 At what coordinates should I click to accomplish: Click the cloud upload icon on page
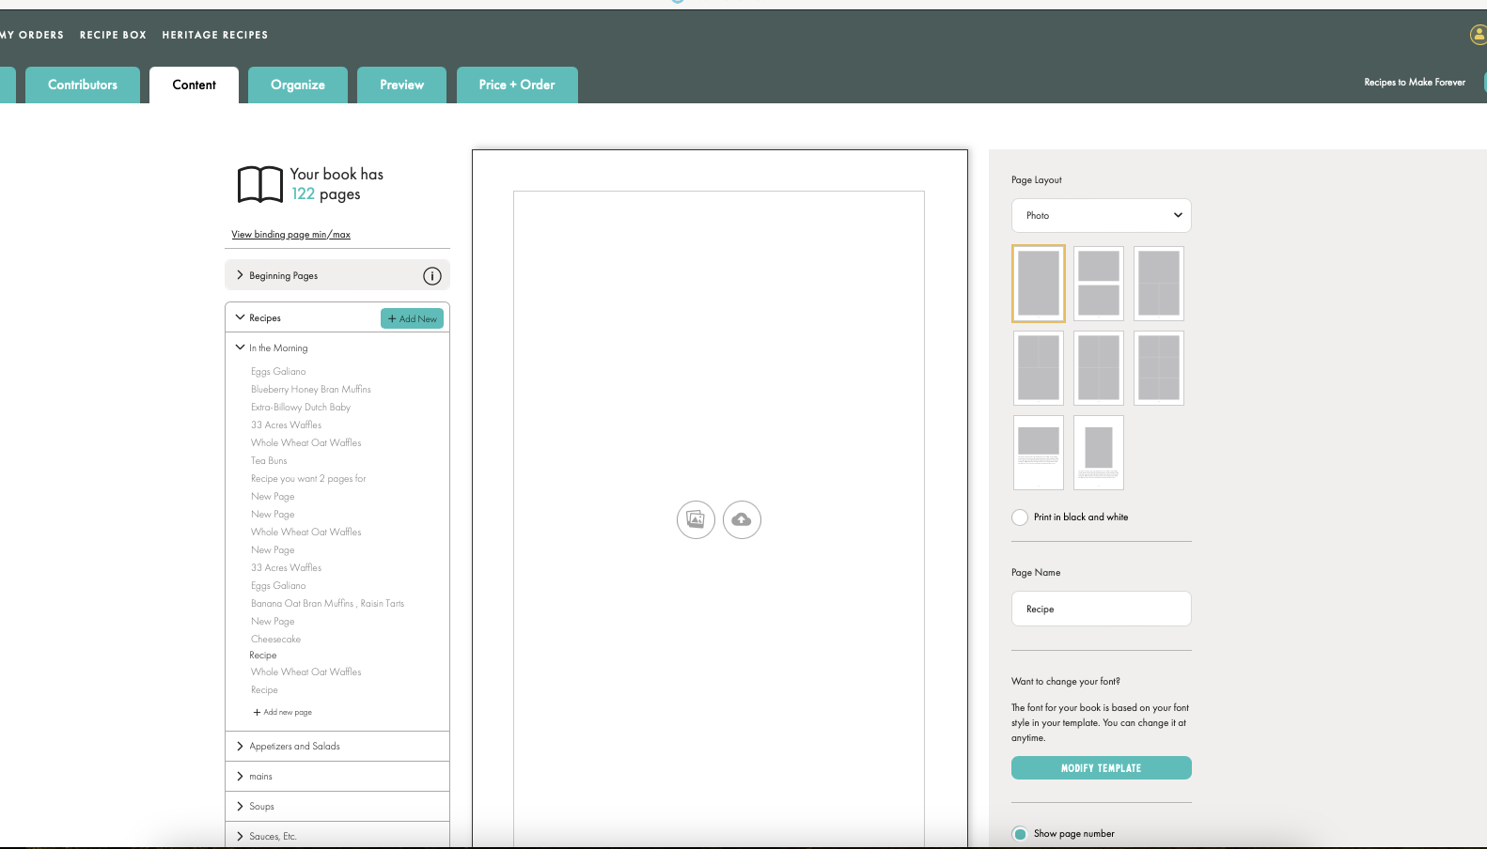tap(742, 519)
